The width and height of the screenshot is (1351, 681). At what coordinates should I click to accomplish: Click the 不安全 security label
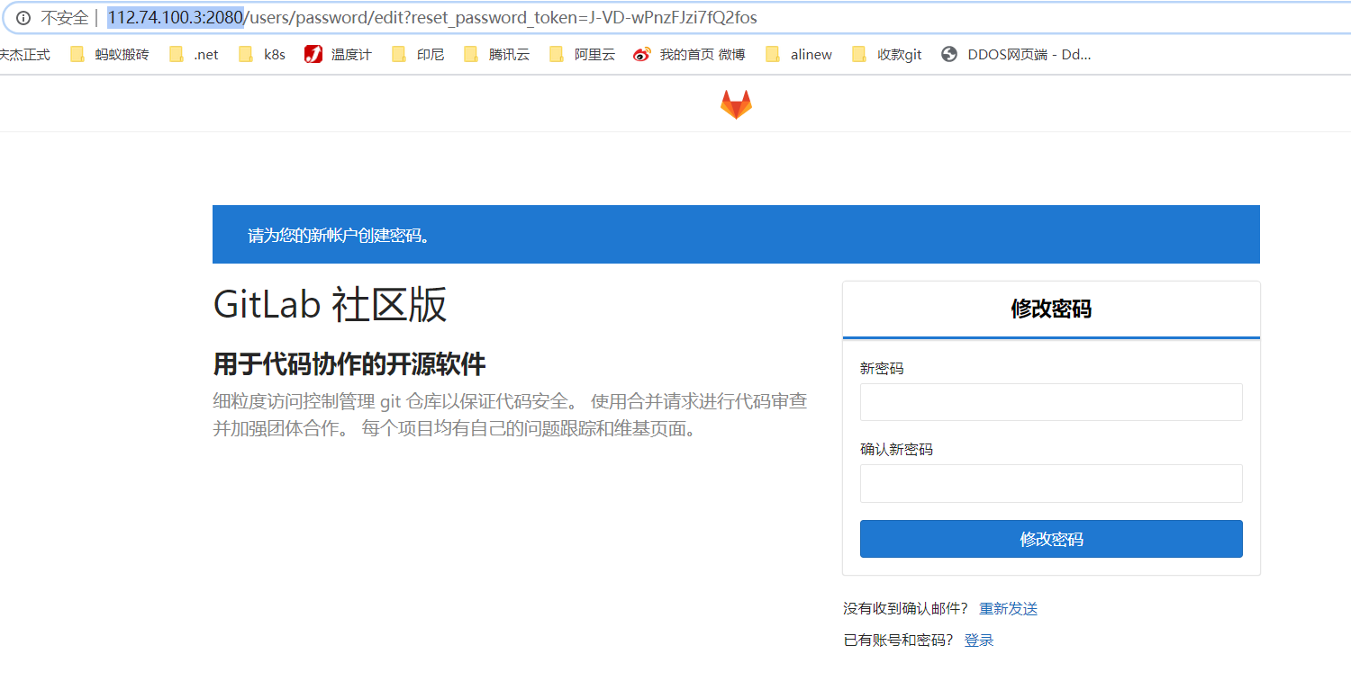click(x=64, y=18)
